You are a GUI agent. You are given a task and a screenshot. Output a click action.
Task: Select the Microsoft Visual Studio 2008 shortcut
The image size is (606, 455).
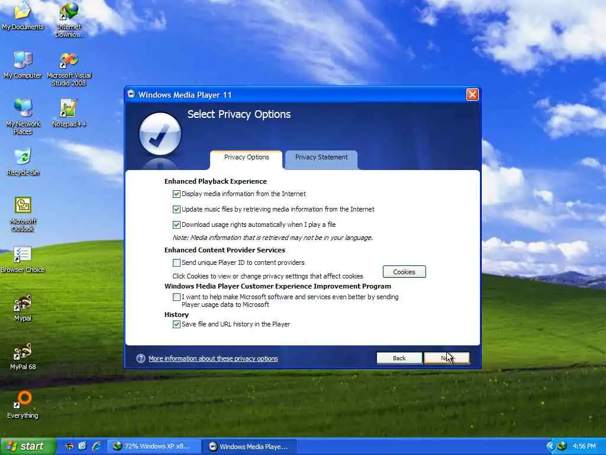(x=69, y=69)
